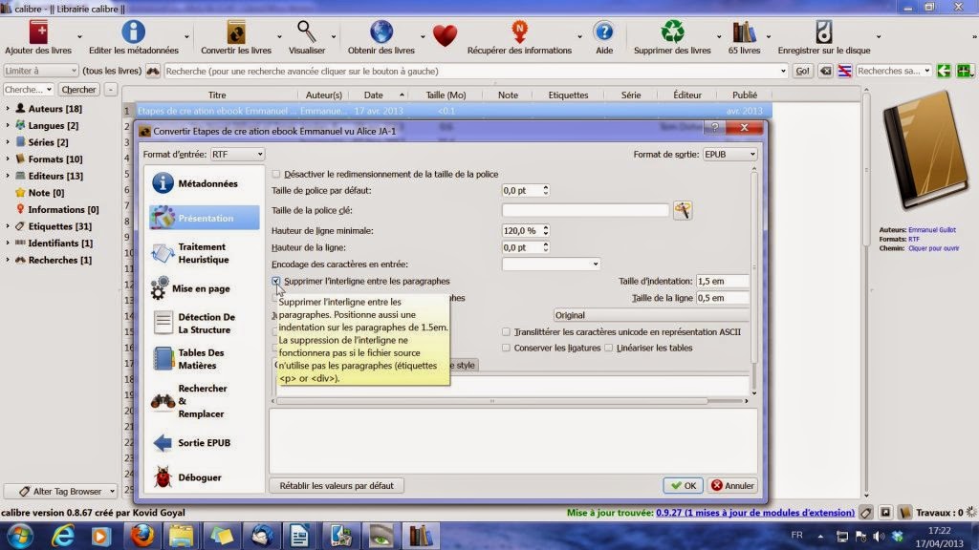Click Obtenir des livres globe icon
Image resolution: width=979 pixels, height=550 pixels.
click(x=381, y=32)
